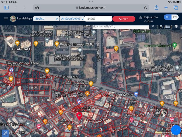Open the blue chat bubble button
The height and width of the screenshot is (137, 182).
pyautogui.click(x=176, y=130)
